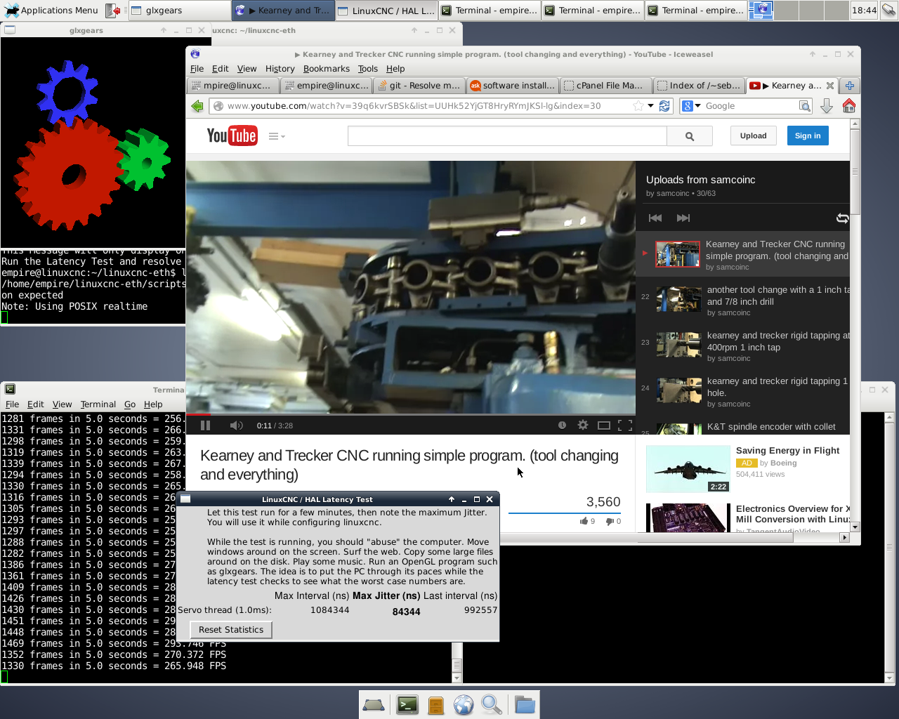This screenshot has height=719, width=899.
Task: Open Applications Menu in panel
Action: pyautogui.click(x=51, y=11)
